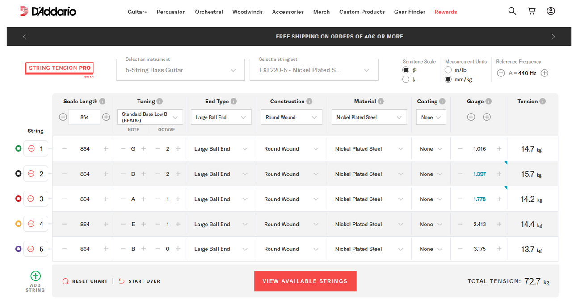Open the Guitar+ menu
Image resolution: width=572 pixels, height=305 pixels.
pyautogui.click(x=138, y=12)
